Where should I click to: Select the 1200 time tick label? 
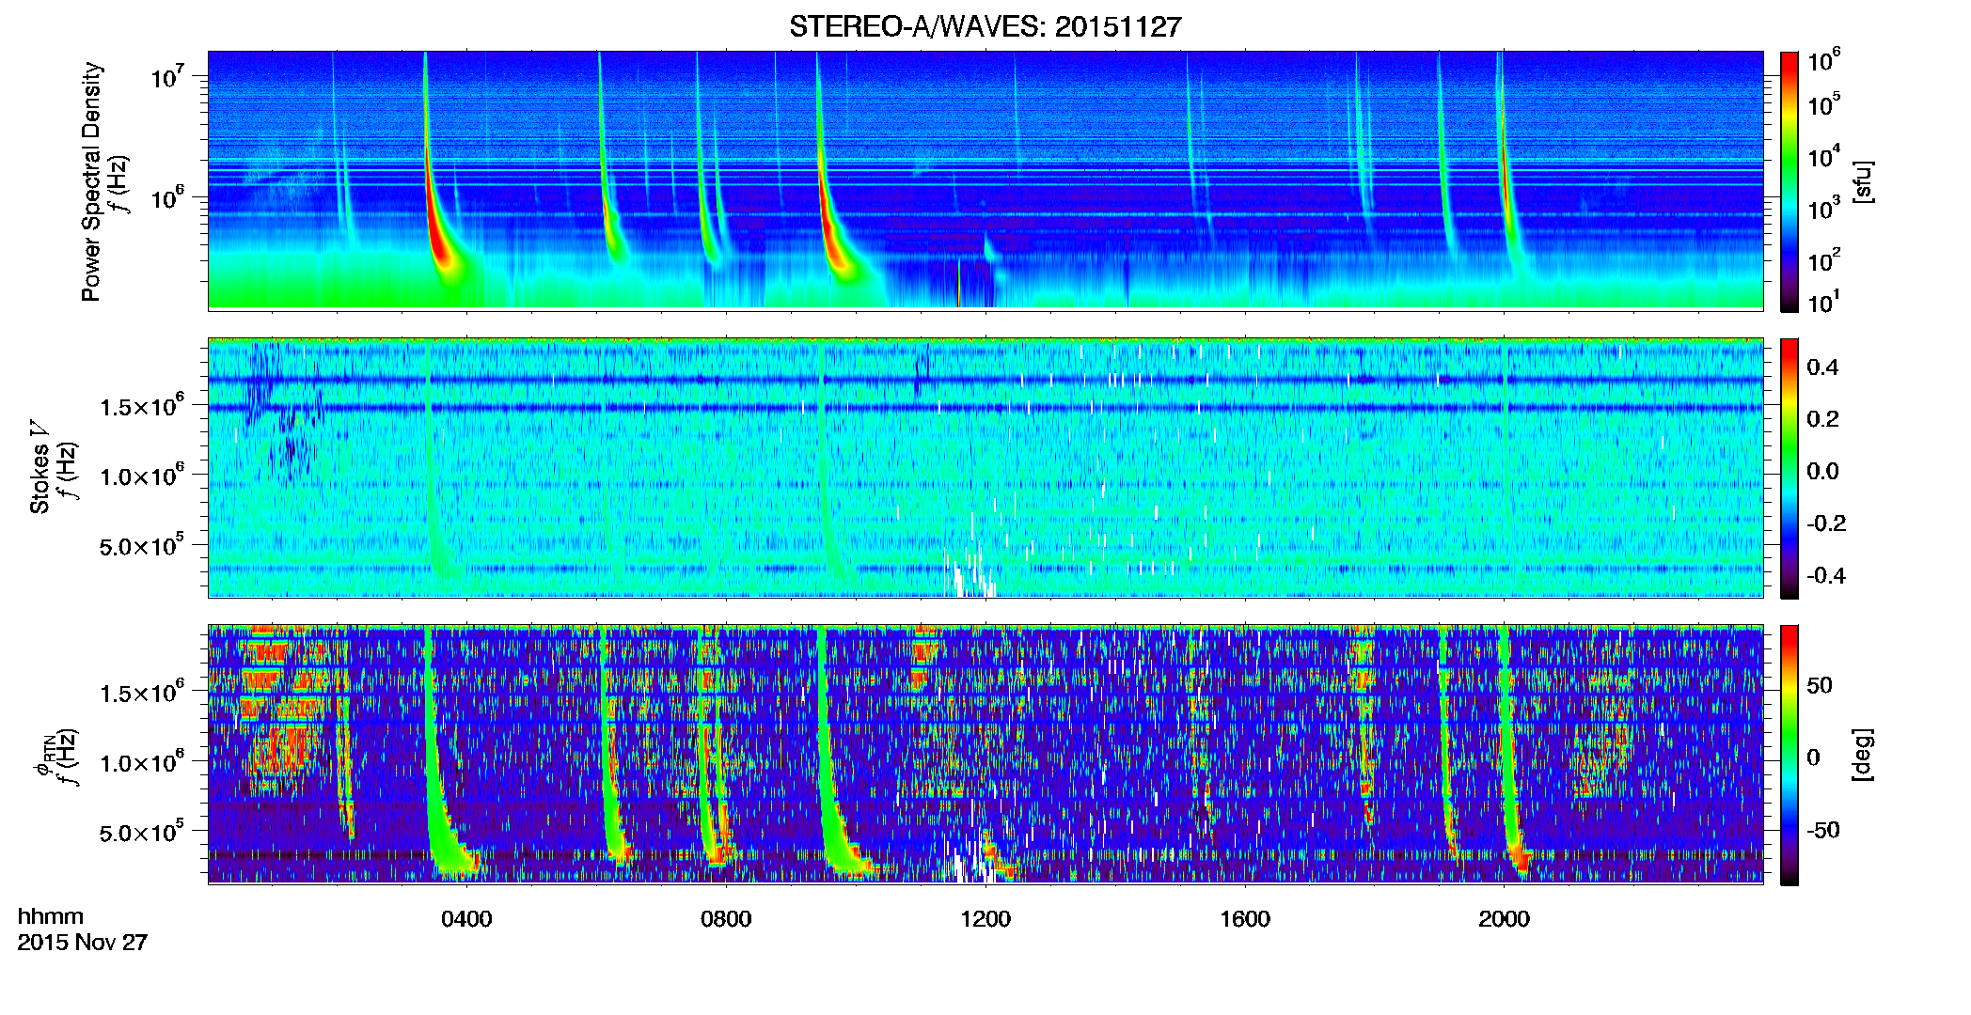pyautogui.click(x=985, y=919)
